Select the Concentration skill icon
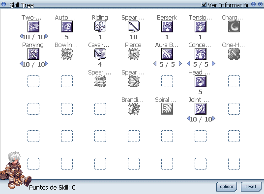The width and height of the screenshot is (264, 194). point(201,54)
